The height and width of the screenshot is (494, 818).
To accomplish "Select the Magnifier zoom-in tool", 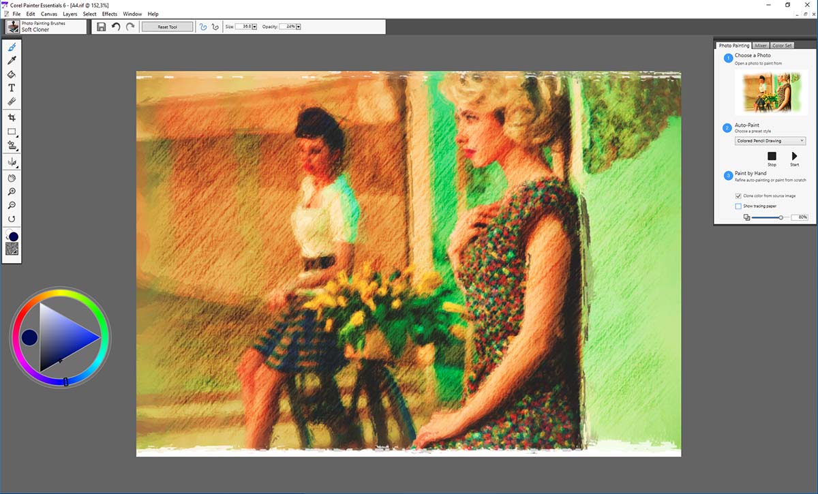I will 12,192.
